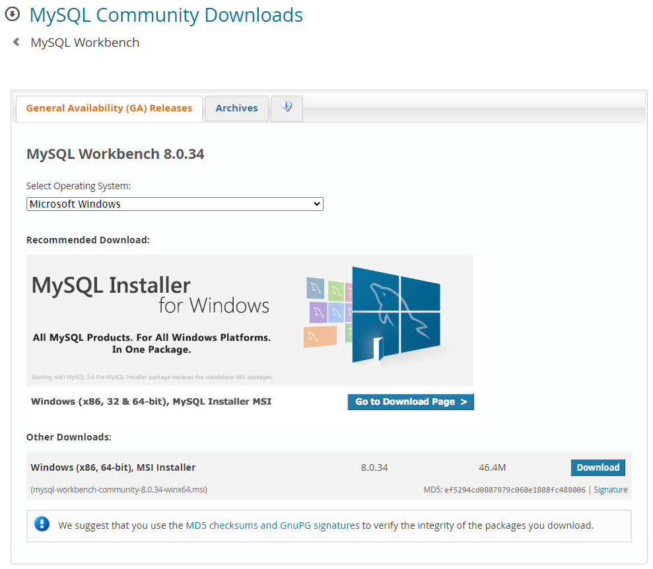Switch to the Archives tab

236,108
